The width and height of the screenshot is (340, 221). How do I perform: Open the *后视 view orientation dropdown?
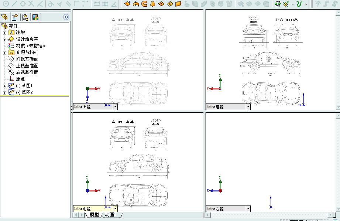click(248, 106)
